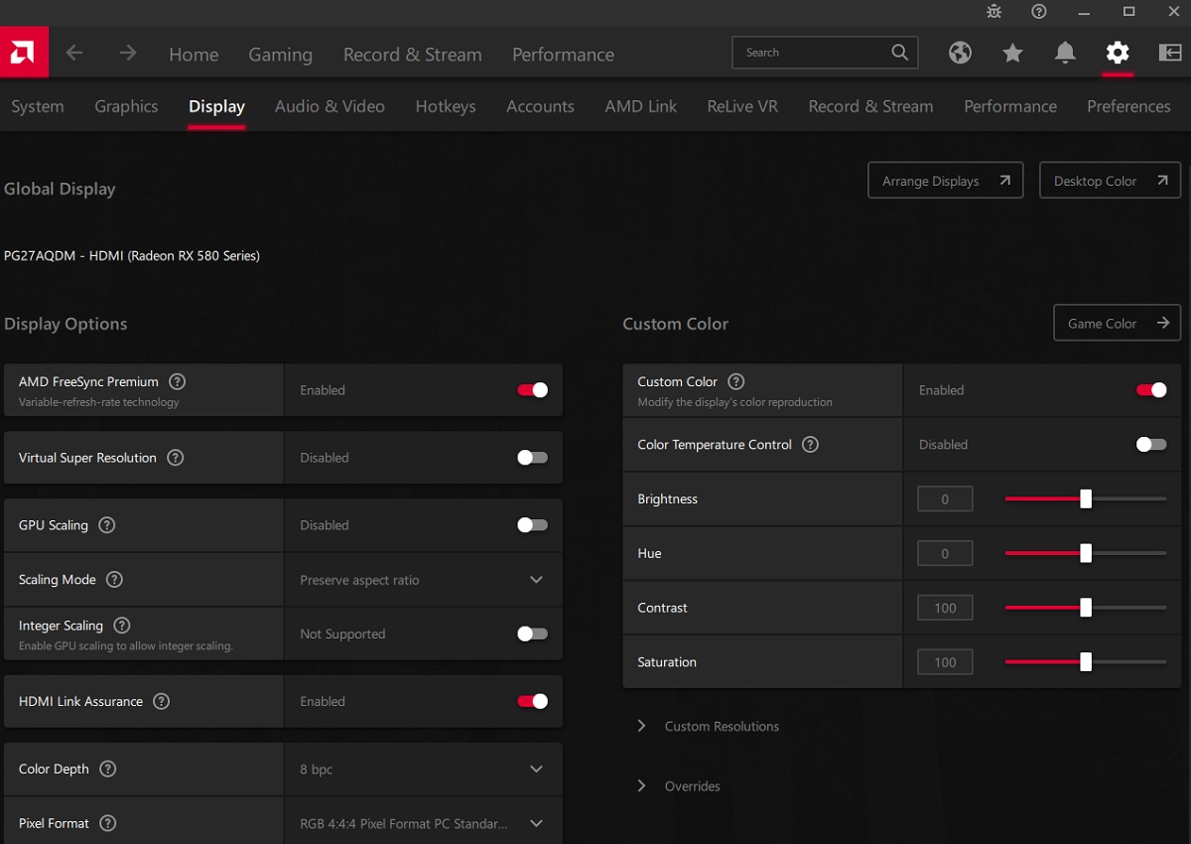
Task: Click the Hue value box
Action: coord(945,553)
